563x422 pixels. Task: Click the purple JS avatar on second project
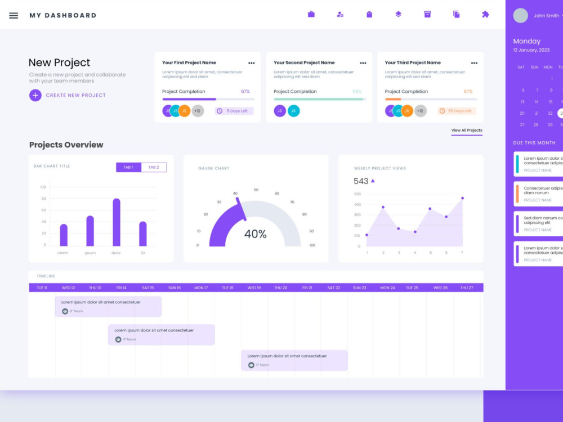280,111
